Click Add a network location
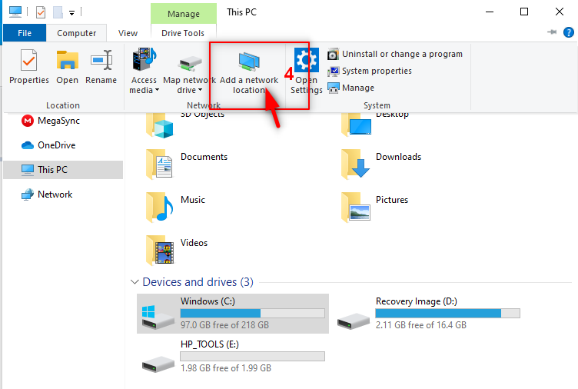 (x=249, y=72)
